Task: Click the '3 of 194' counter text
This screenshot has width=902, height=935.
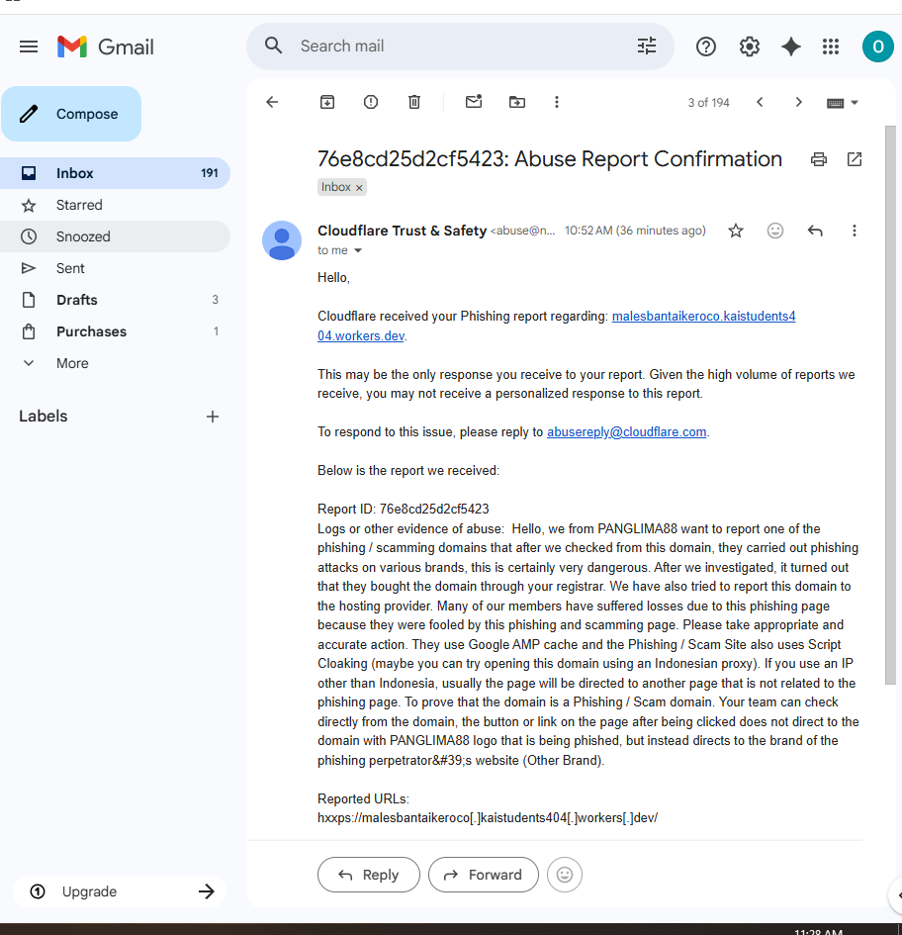Action: pos(709,103)
